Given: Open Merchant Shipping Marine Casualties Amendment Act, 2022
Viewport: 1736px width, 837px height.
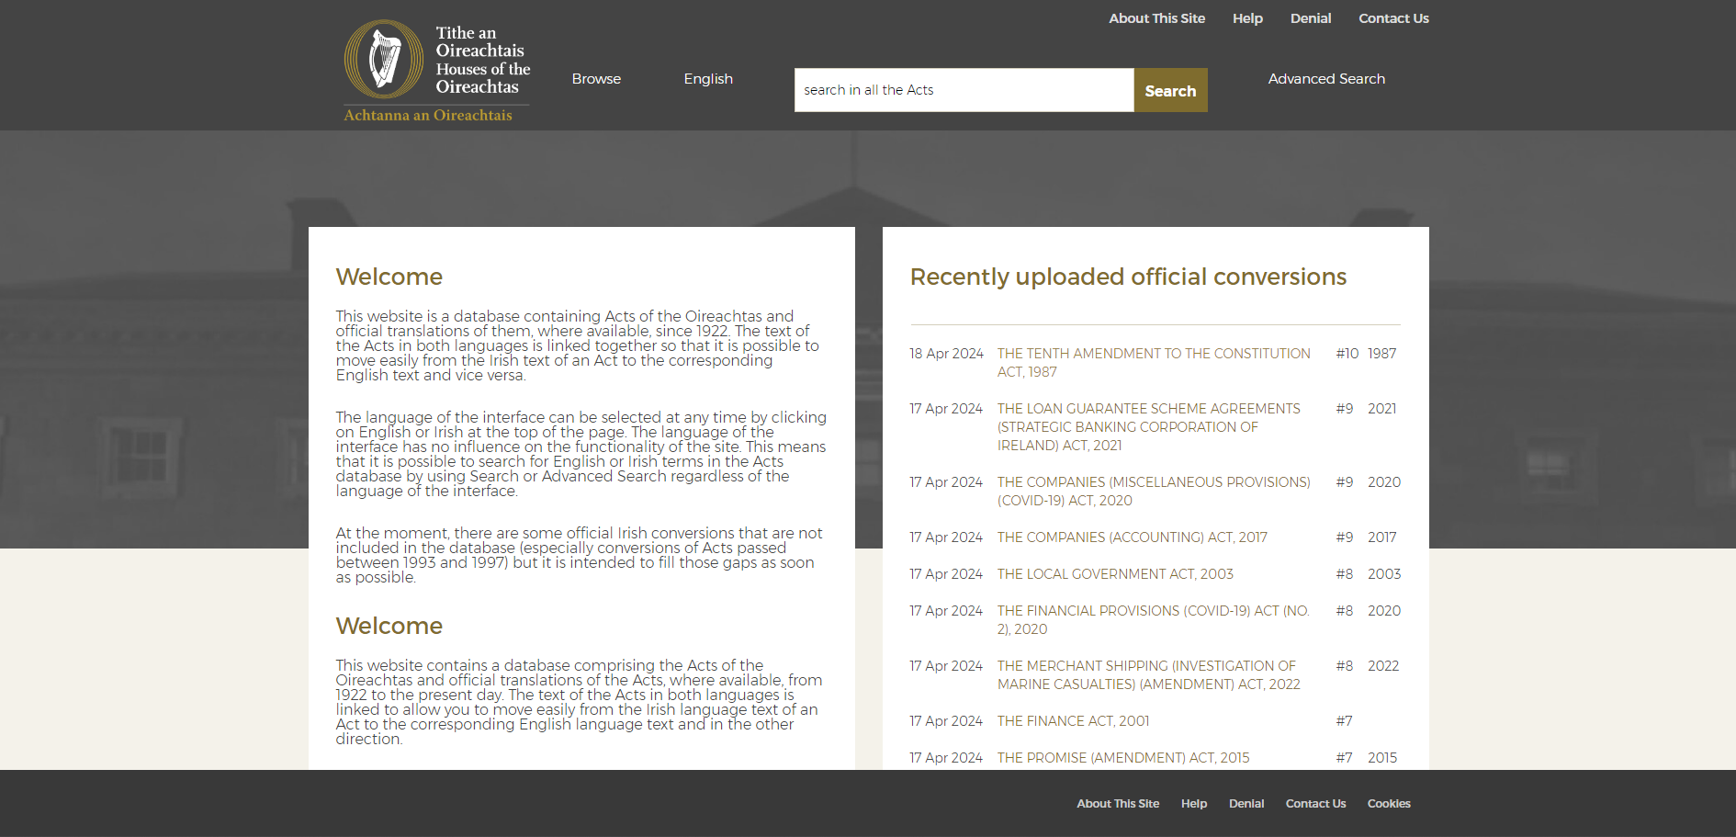Looking at the screenshot, I should 1148,674.
